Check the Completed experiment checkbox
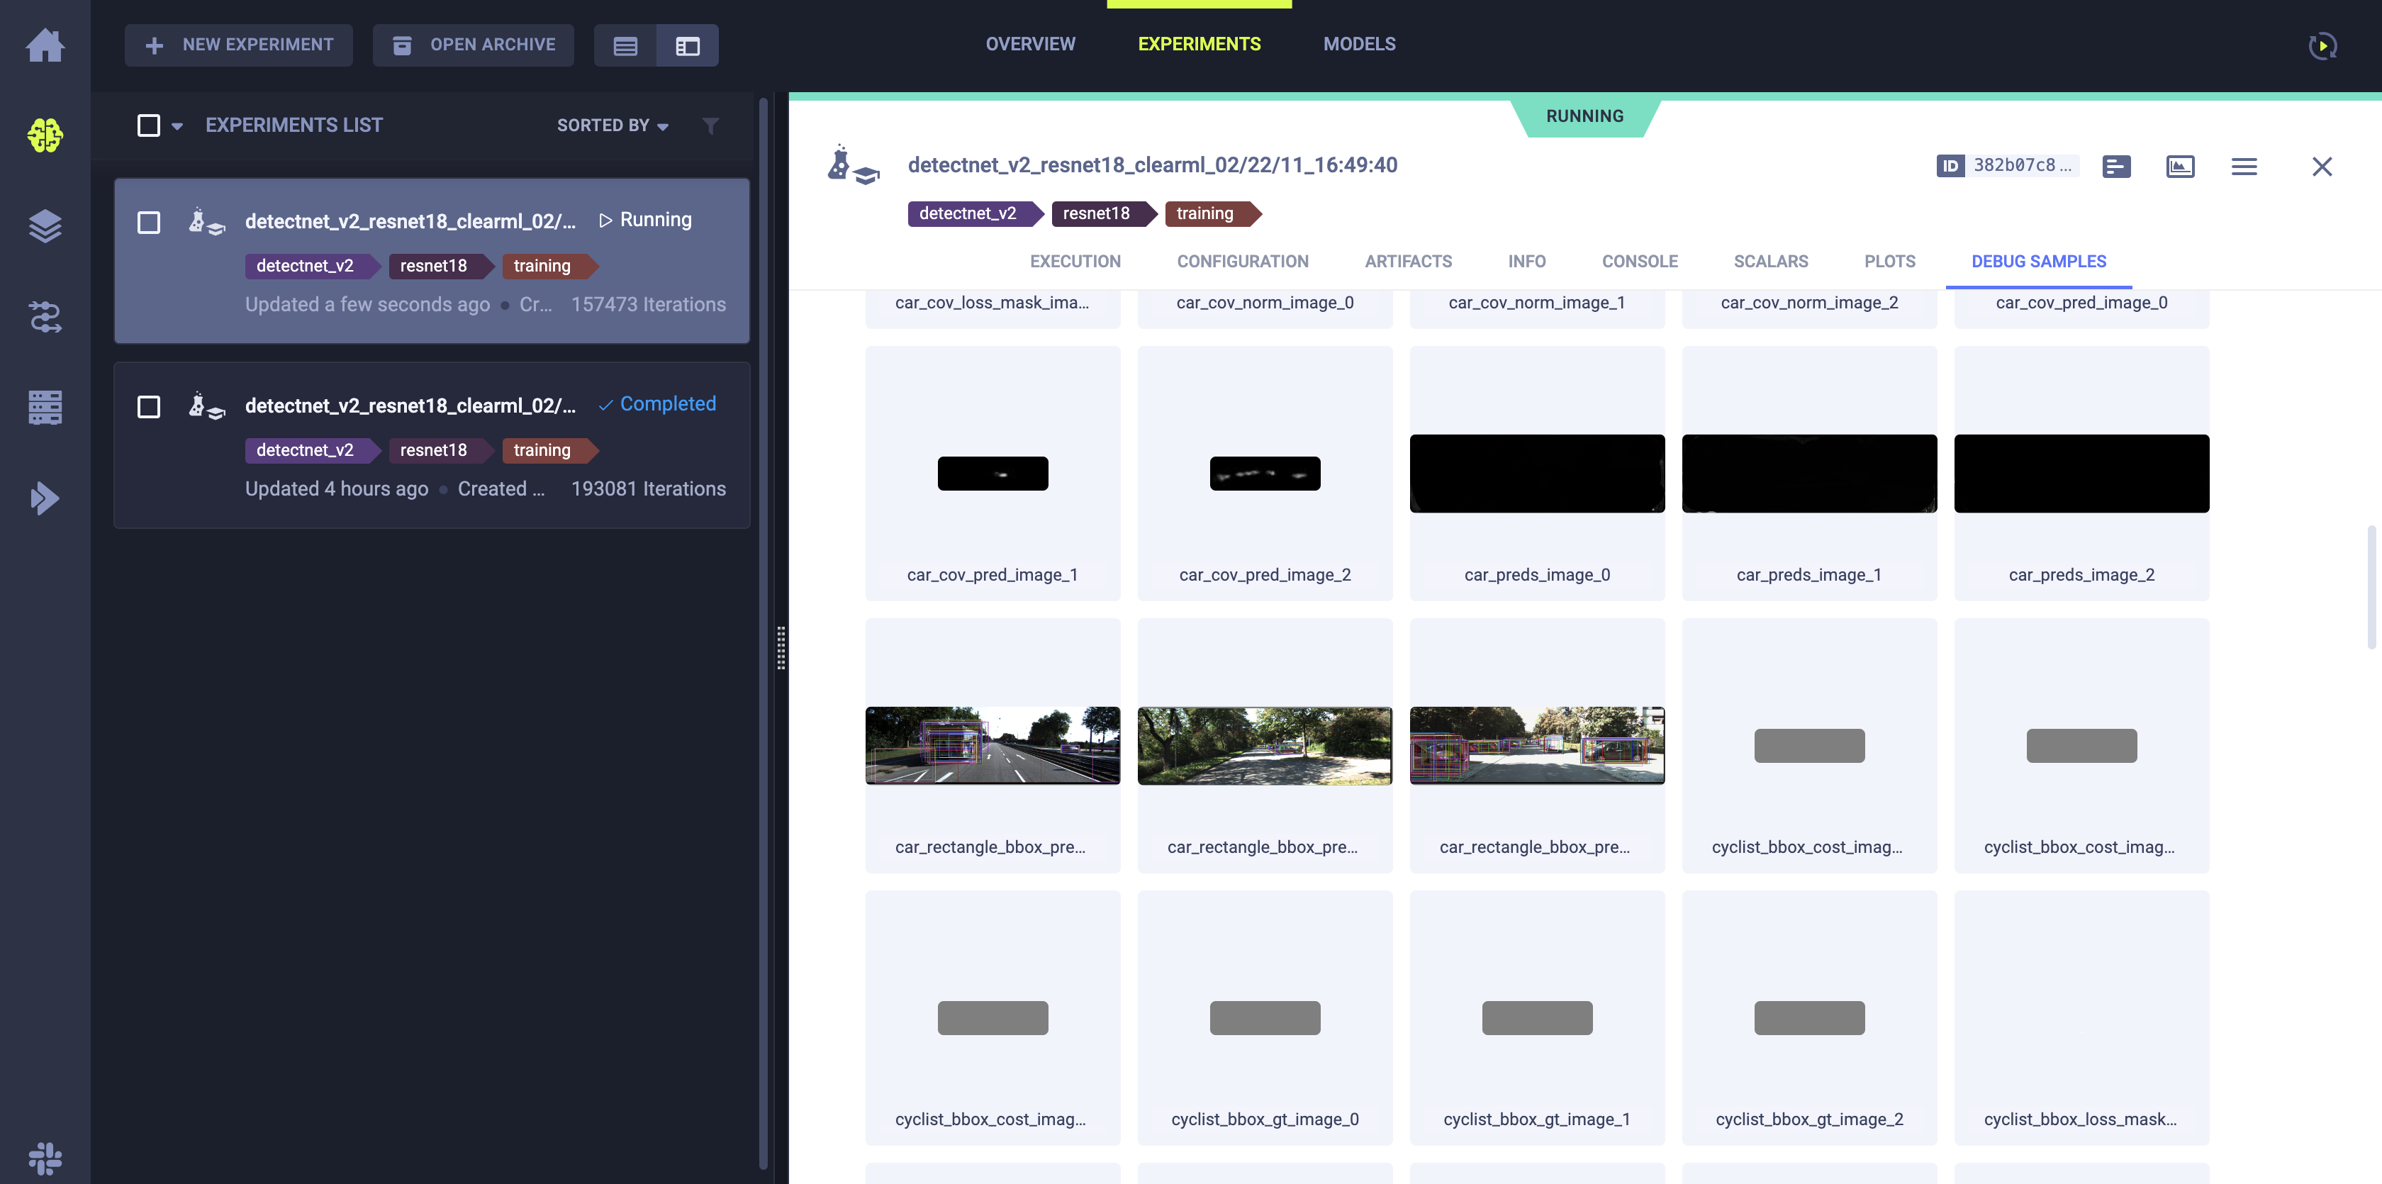 tap(149, 406)
